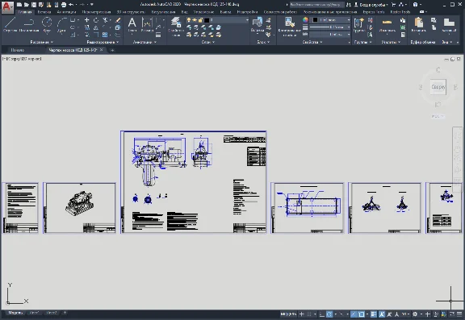Image resolution: width=465 pixels, height=320 pixels.
Task: Activate the Text (Текст) annotation tool
Action: click(132, 24)
